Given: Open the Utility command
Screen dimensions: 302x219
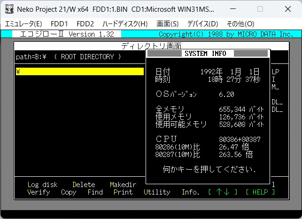Looking at the screenshot, I should (157, 192).
